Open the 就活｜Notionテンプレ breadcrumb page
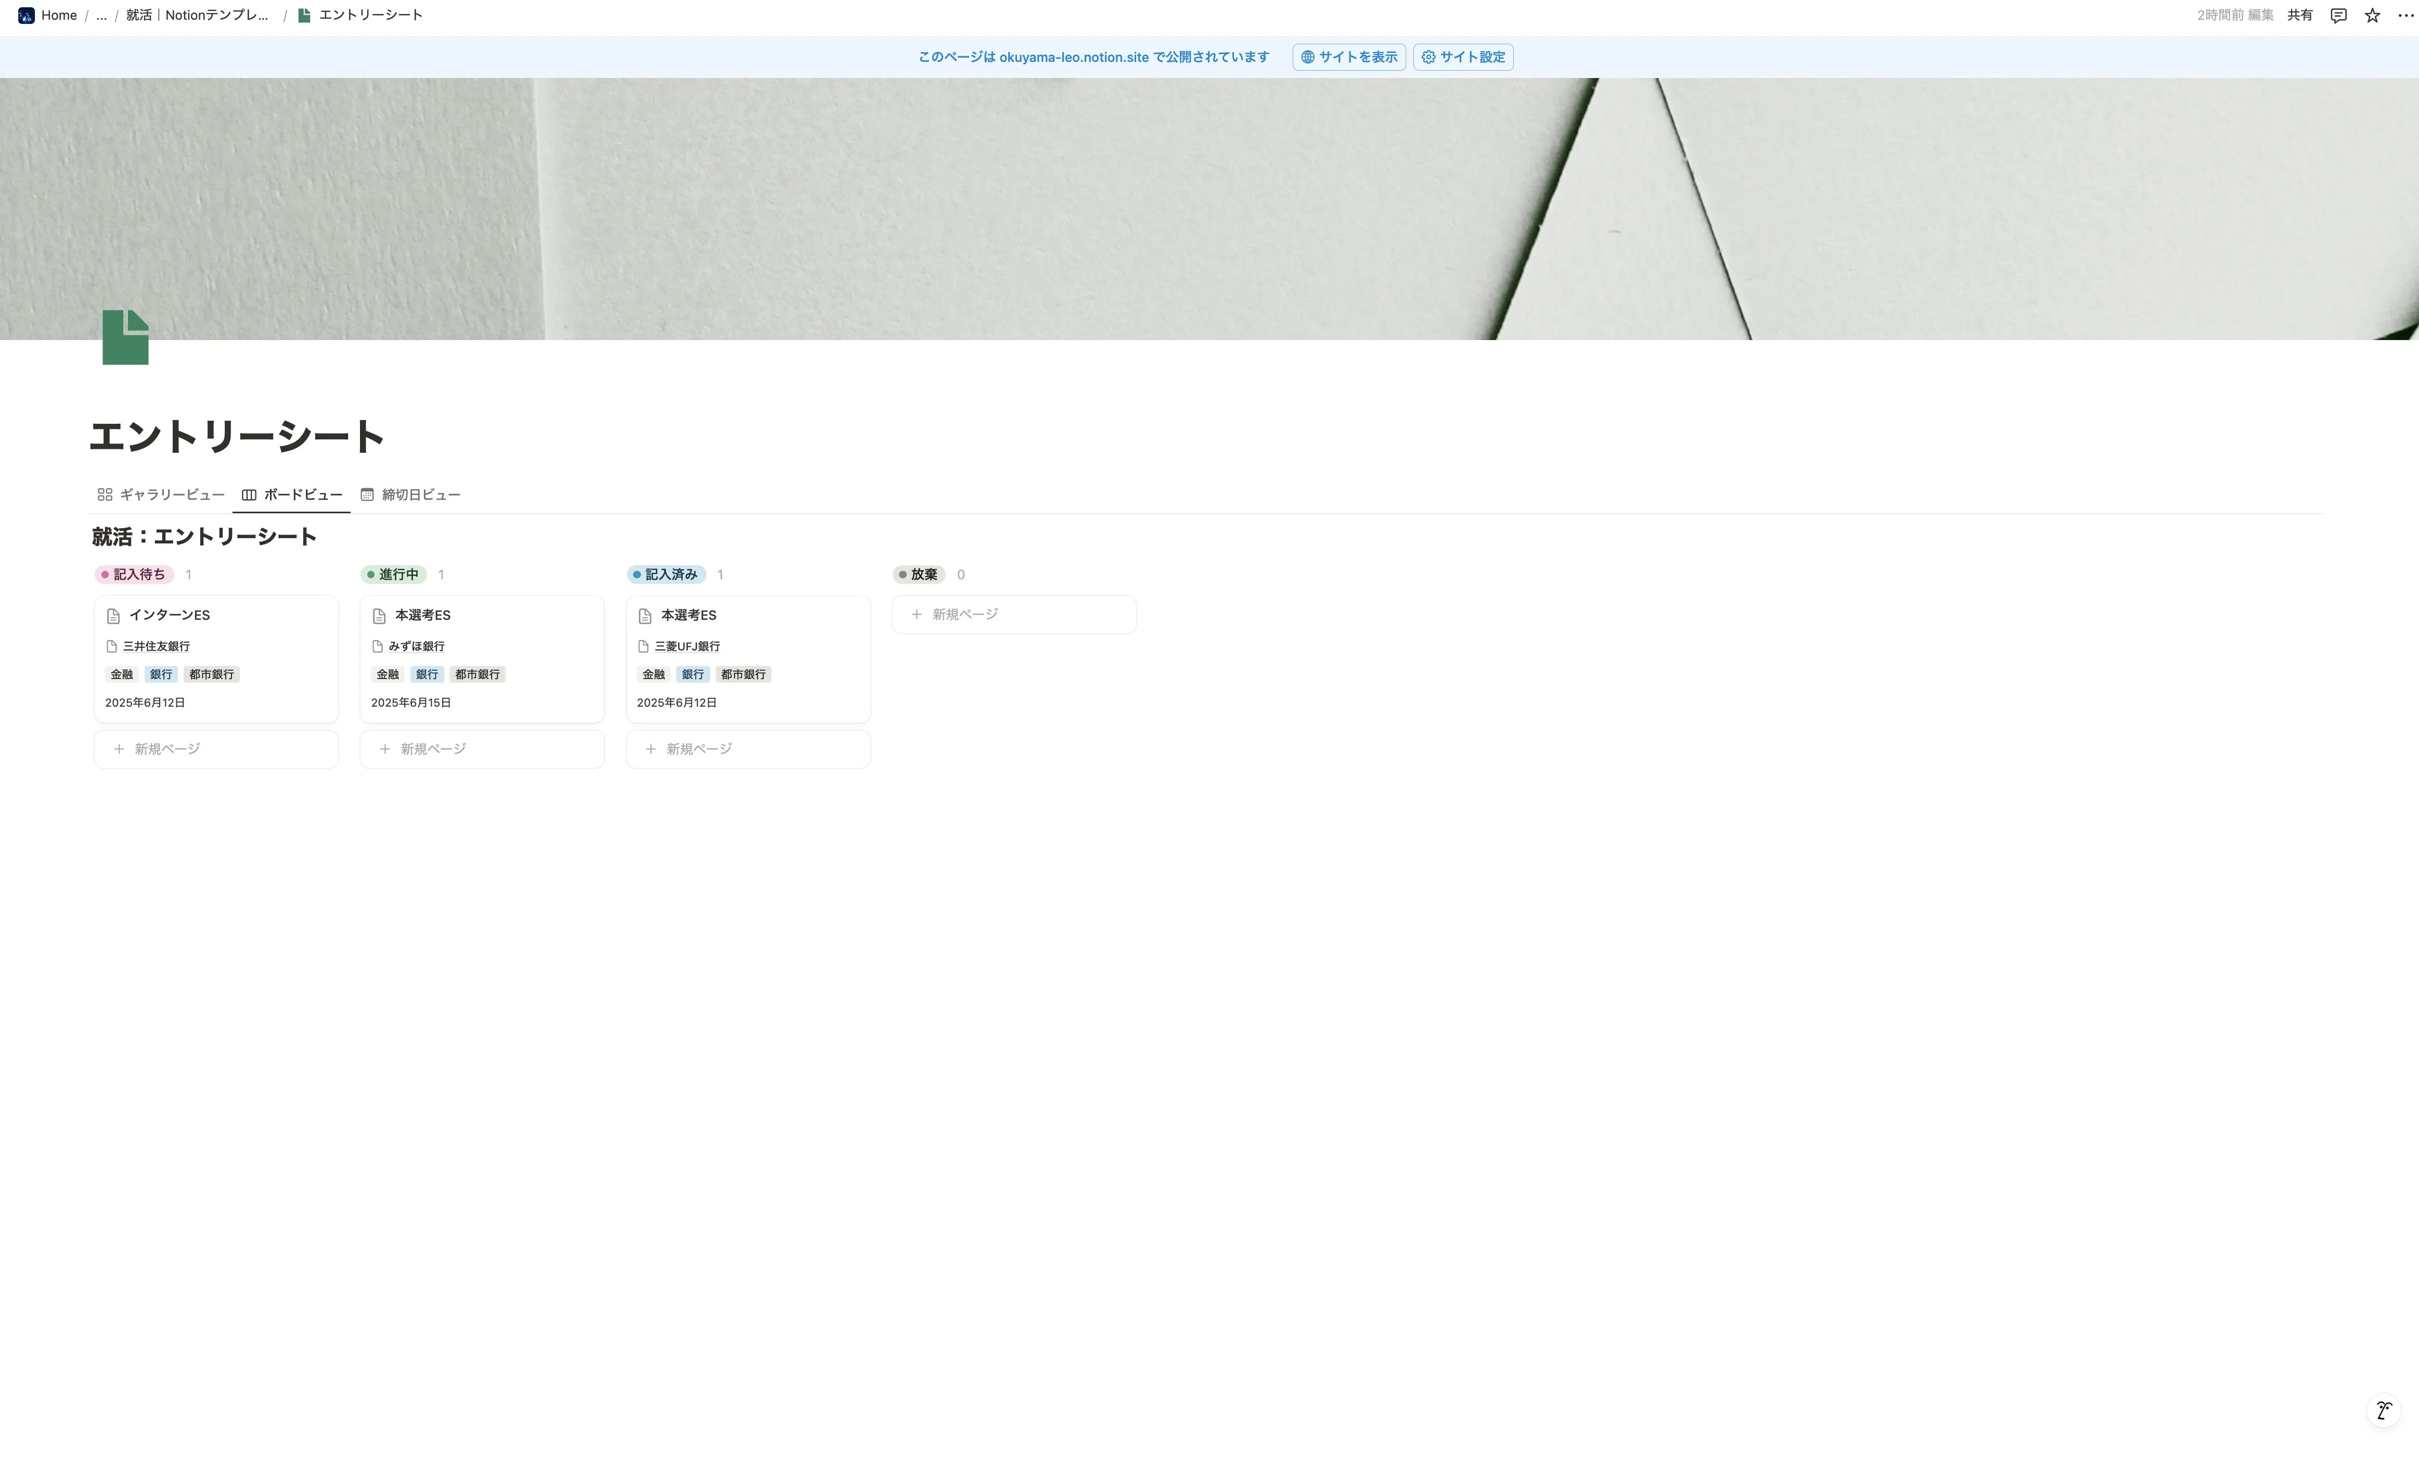The image size is (2419, 1458). 196,15
